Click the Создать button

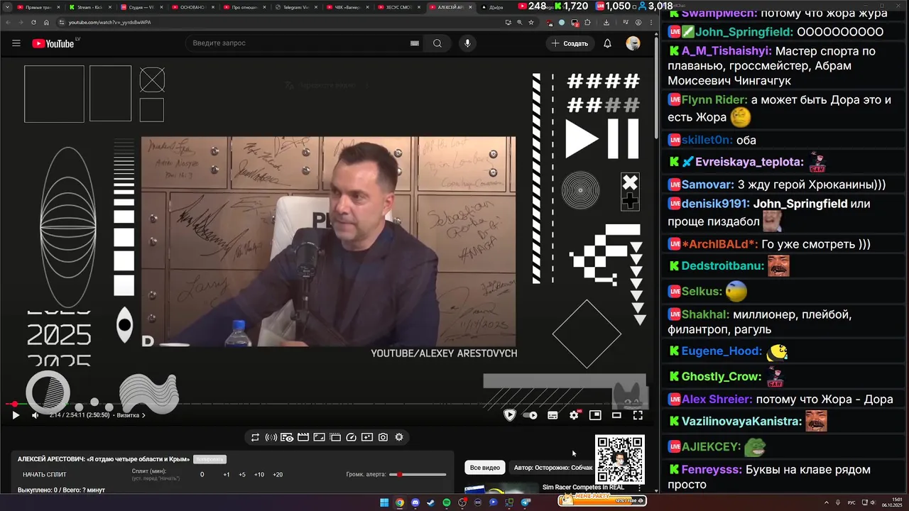[x=570, y=43]
